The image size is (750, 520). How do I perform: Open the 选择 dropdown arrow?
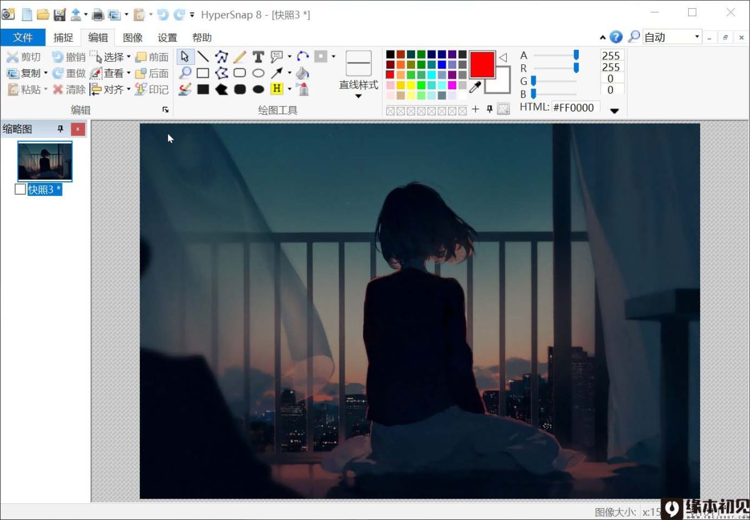click(128, 57)
